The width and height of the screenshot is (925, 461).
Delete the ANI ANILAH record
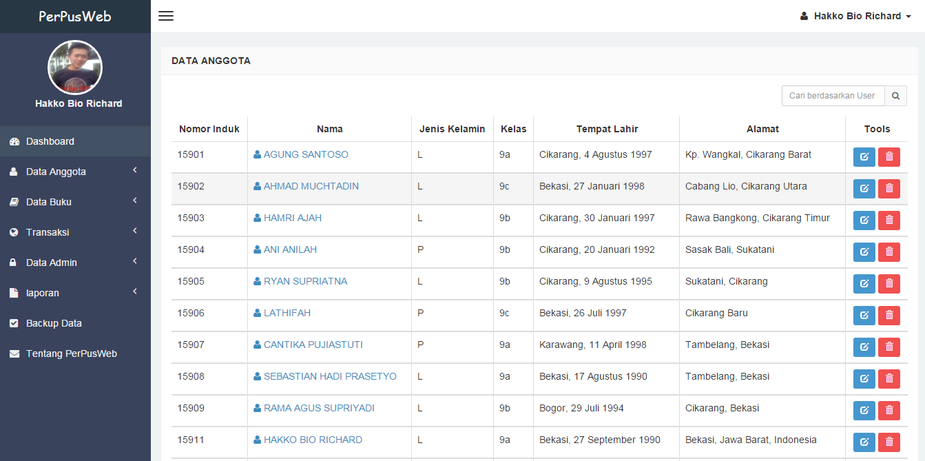click(889, 252)
